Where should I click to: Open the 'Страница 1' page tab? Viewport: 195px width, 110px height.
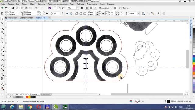[x=34, y=94]
